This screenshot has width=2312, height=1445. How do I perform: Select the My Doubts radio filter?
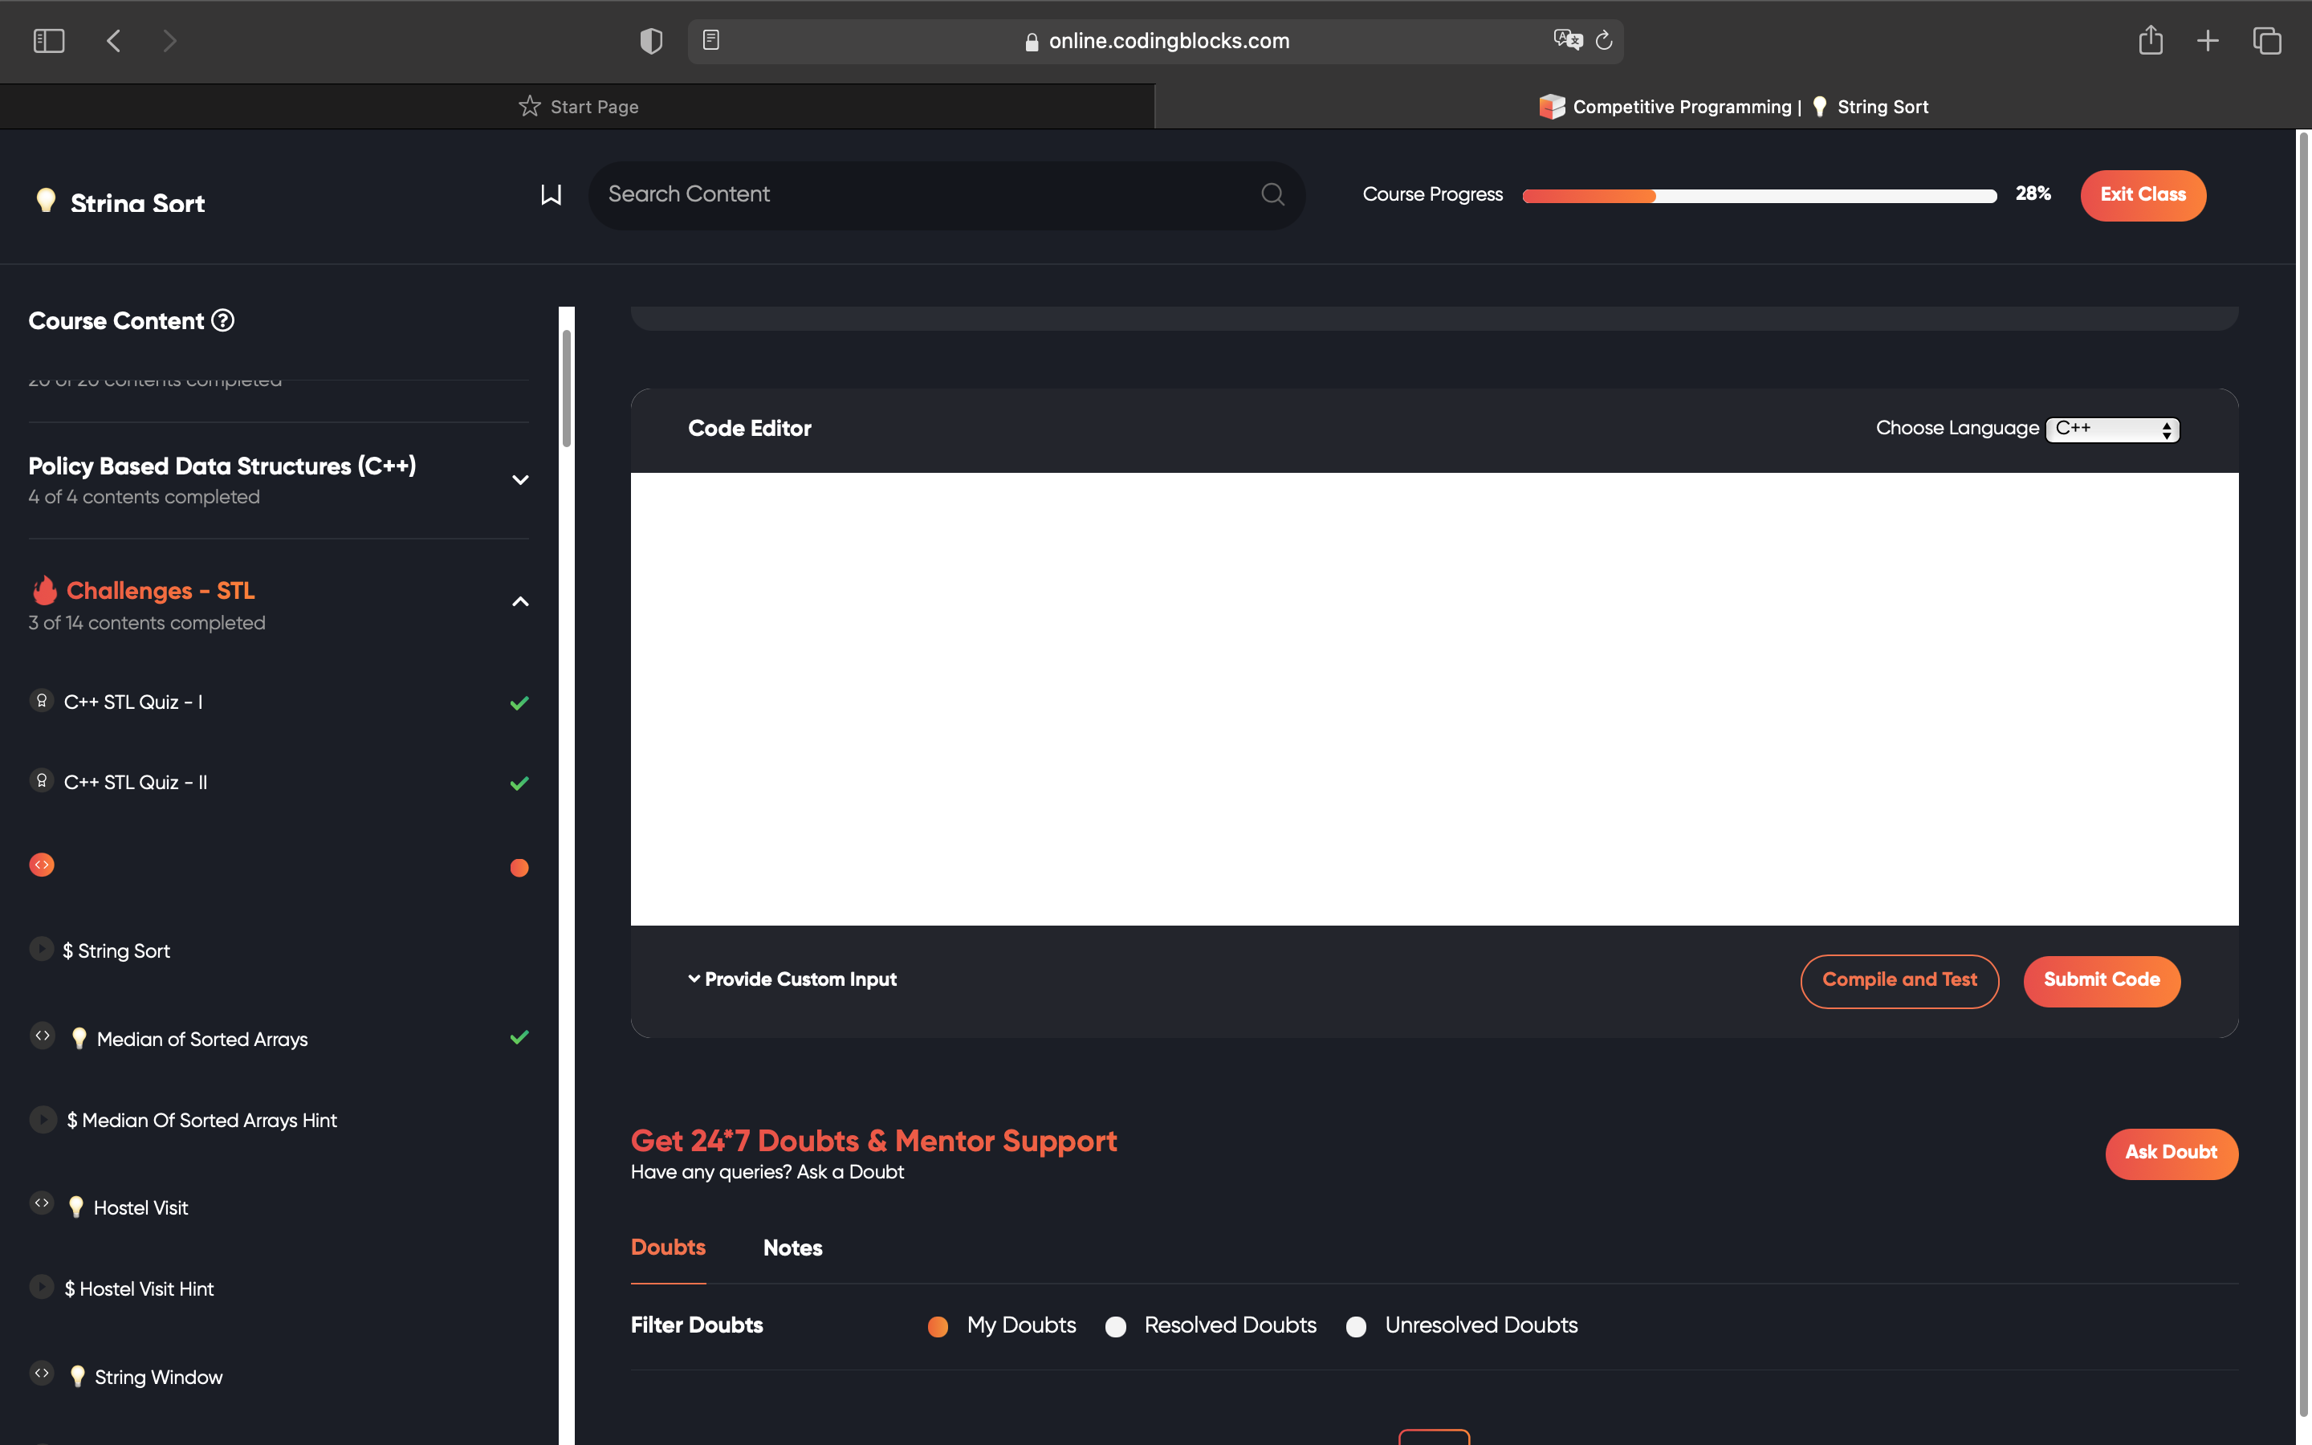938,1326
